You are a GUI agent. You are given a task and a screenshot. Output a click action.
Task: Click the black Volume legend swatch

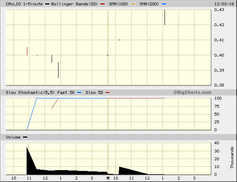(25, 137)
